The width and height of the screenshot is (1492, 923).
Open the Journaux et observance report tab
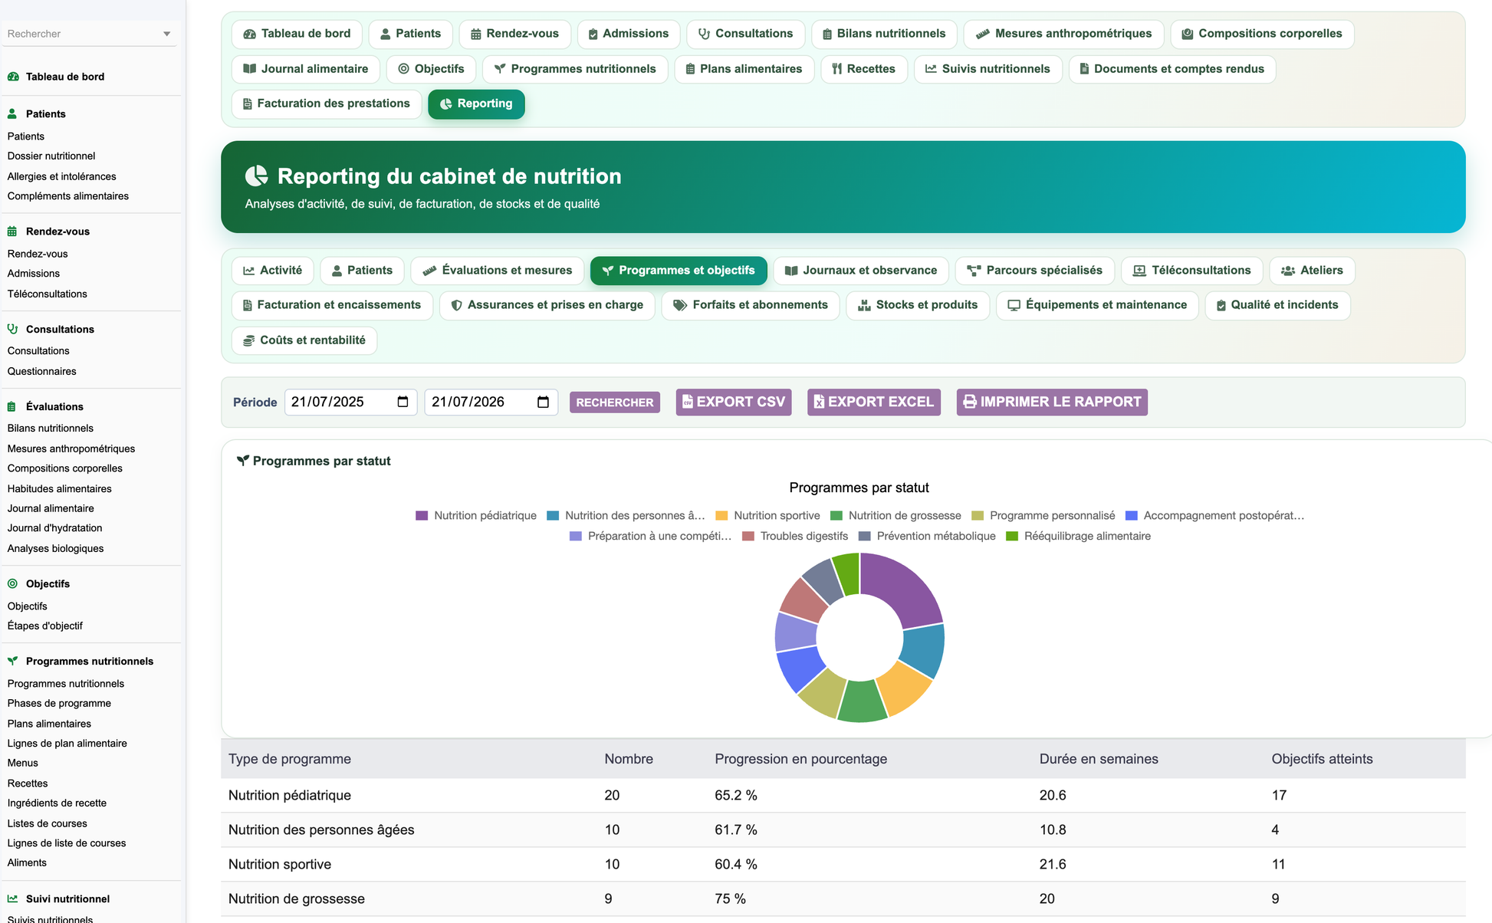(861, 271)
